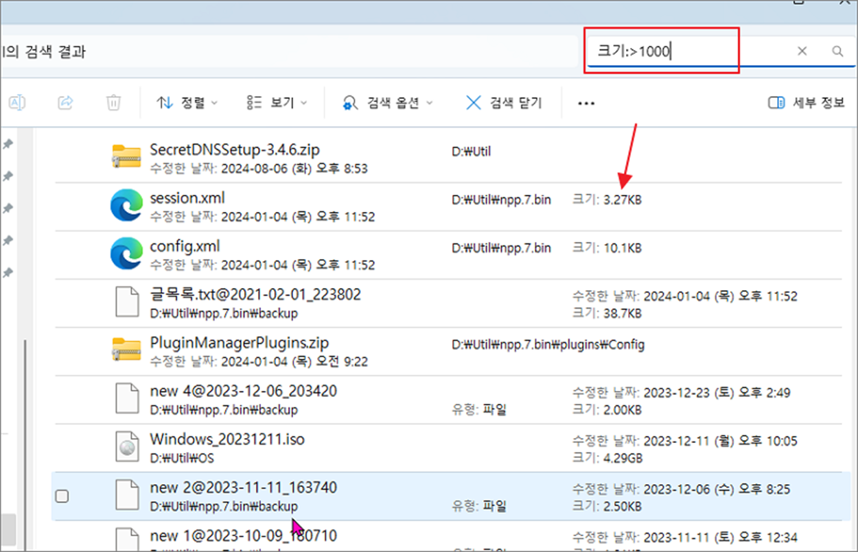The image size is (858, 552).
Task: Select the new 4@2023-12-06 file icon
Action: (x=127, y=398)
